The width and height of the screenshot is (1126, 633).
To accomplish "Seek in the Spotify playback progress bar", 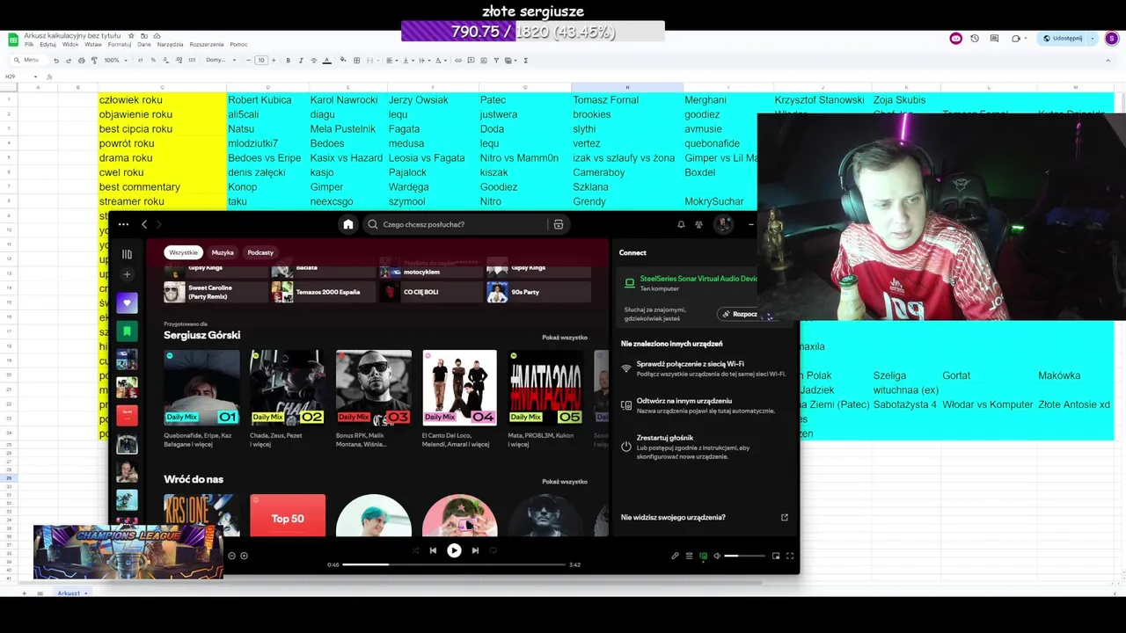I will [454, 564].
